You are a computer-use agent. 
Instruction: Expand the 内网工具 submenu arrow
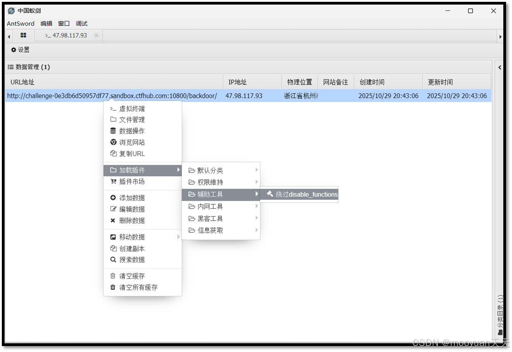point(257,206)
